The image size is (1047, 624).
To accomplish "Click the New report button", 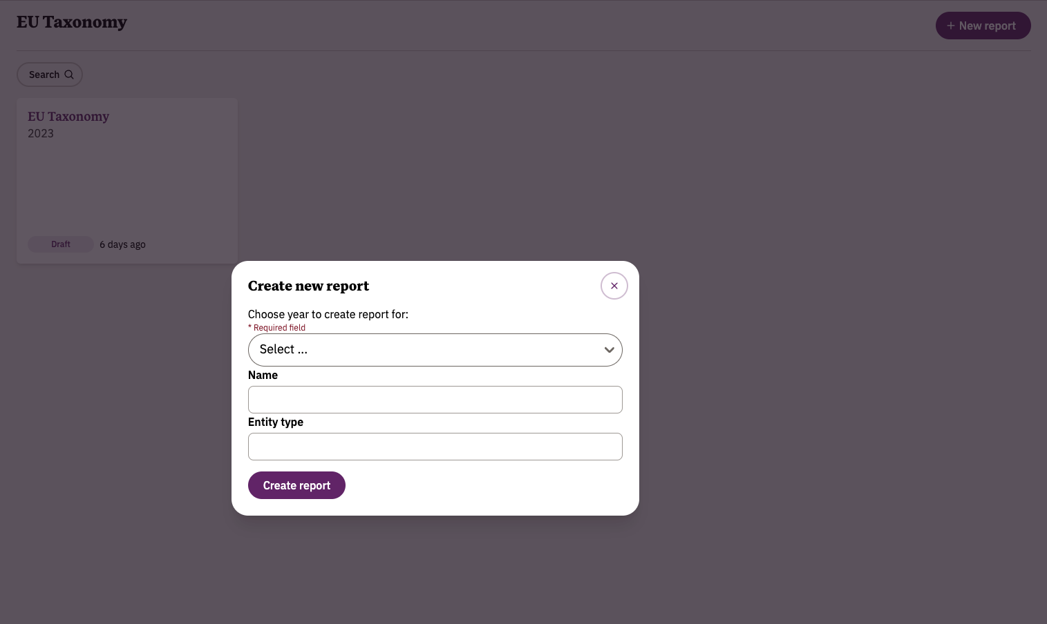I will 983,26.
